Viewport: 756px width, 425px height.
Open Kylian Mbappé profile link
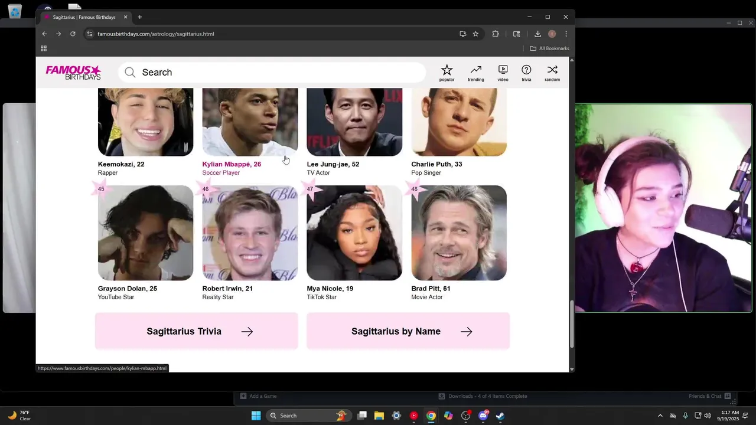coord(232,164)
